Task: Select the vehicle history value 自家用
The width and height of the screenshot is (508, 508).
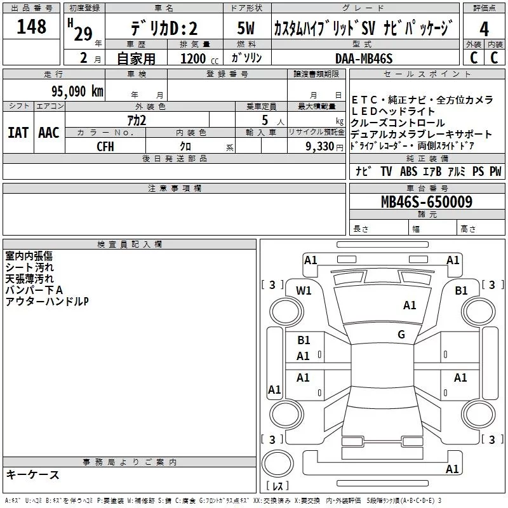Action: click(136, 58)
